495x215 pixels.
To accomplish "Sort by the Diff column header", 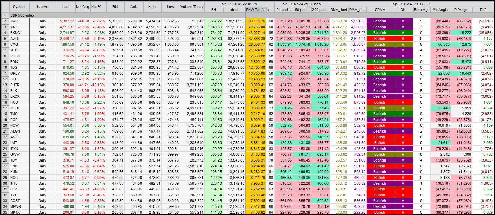I will (483, 10).
